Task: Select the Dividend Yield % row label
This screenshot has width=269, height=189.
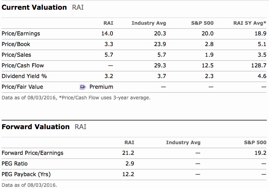Action: (x=24, y=76)
